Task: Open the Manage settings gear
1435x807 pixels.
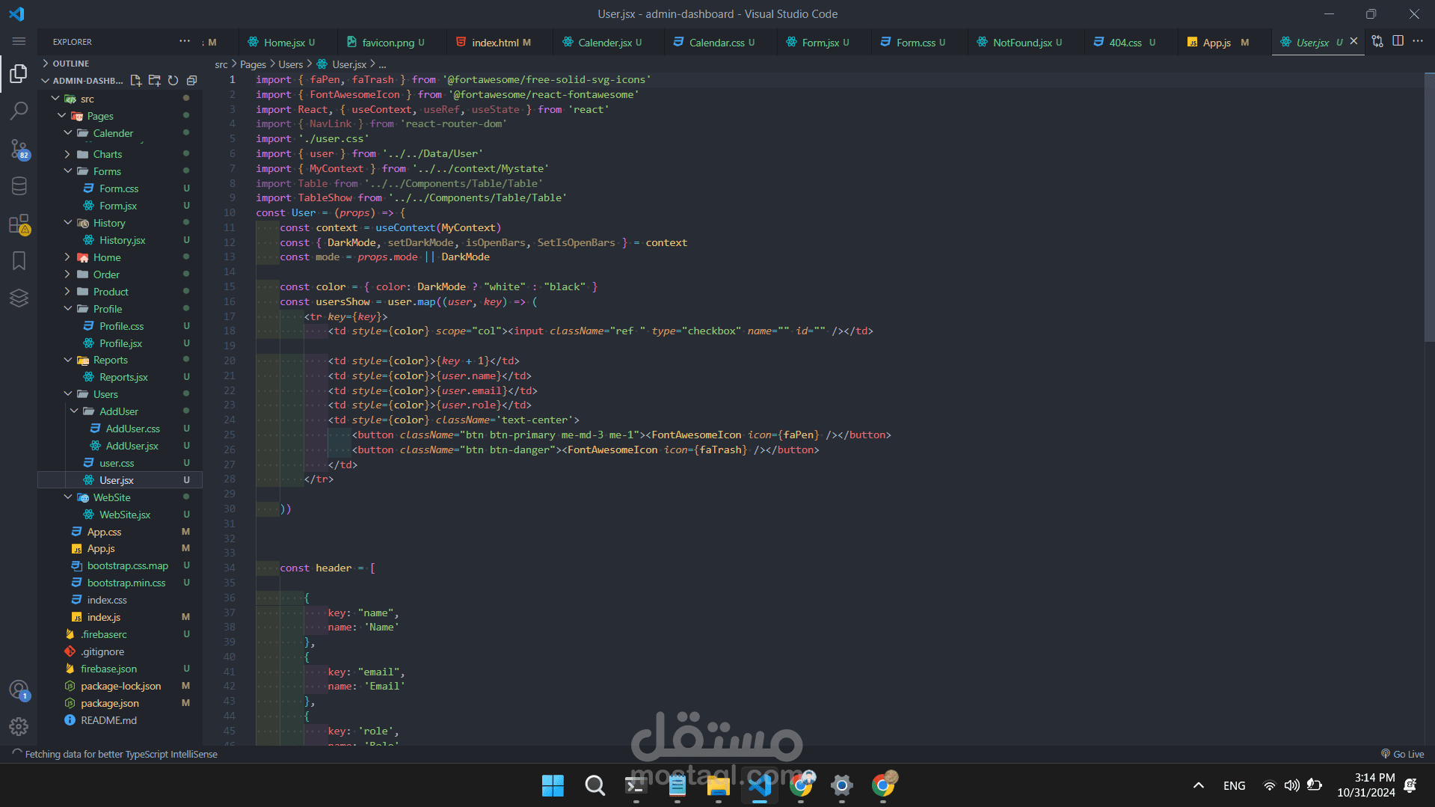Action: pyautogui.click(x=19, y=726)
